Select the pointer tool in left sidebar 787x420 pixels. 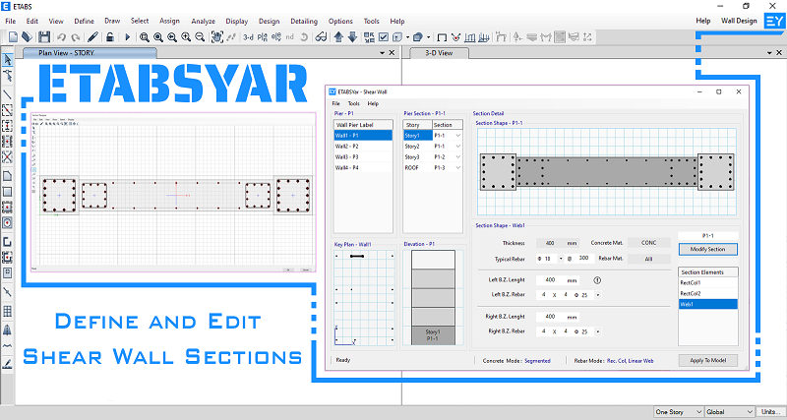point(8,60)
